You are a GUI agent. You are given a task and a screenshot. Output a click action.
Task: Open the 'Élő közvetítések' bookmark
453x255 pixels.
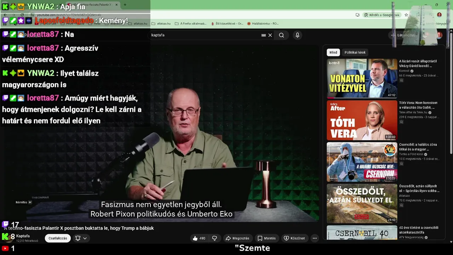(227, 24)
